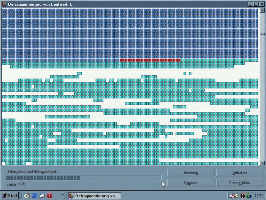Open Outlook Express from quick launch

click(x=42, y=196)
